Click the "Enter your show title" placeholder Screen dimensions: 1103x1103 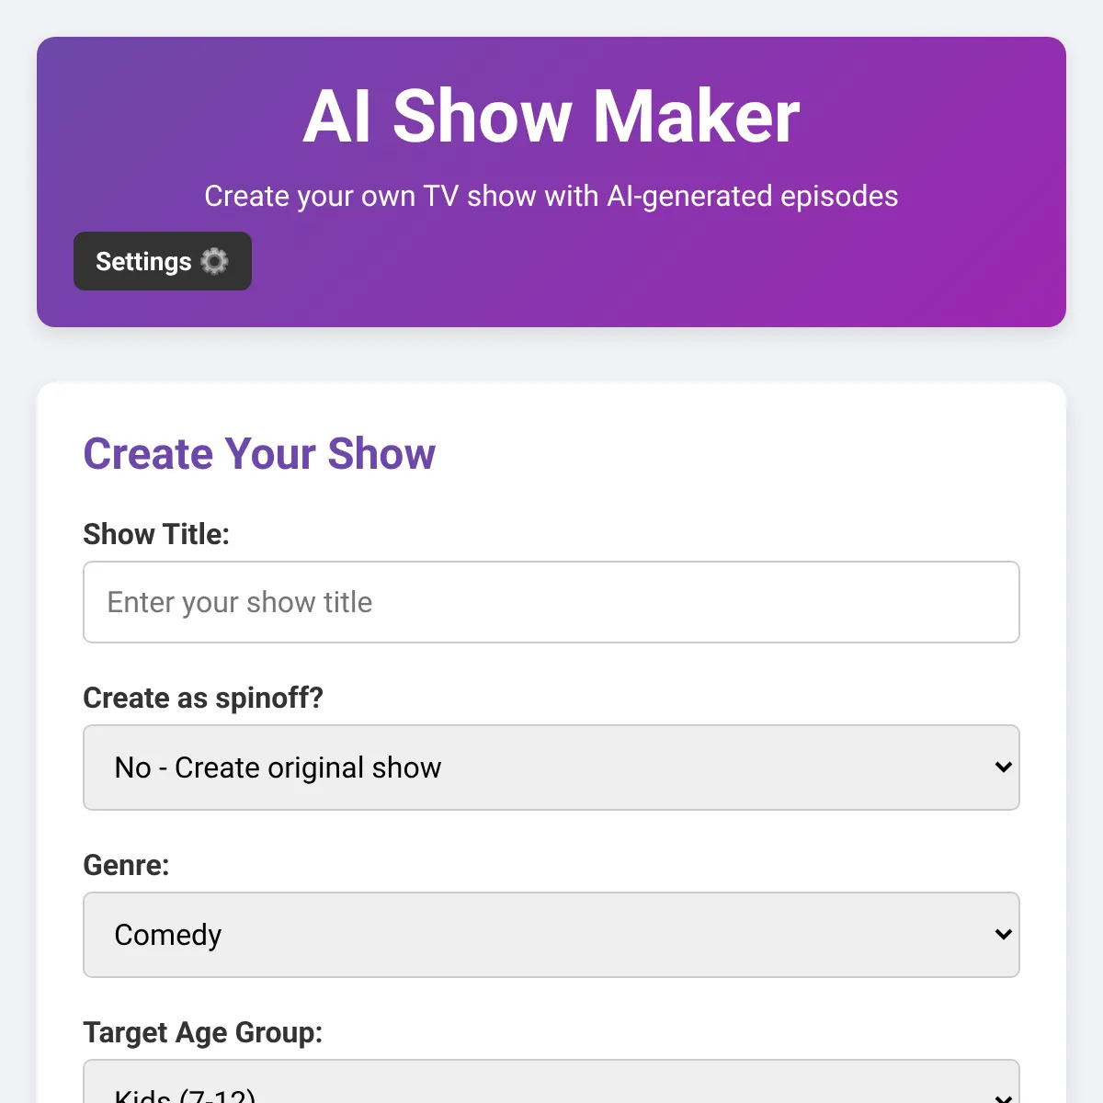click(240, 602)
